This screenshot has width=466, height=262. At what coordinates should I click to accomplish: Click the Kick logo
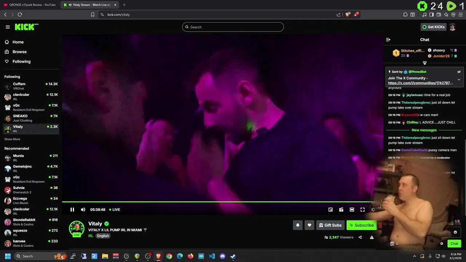pos(27,27)
